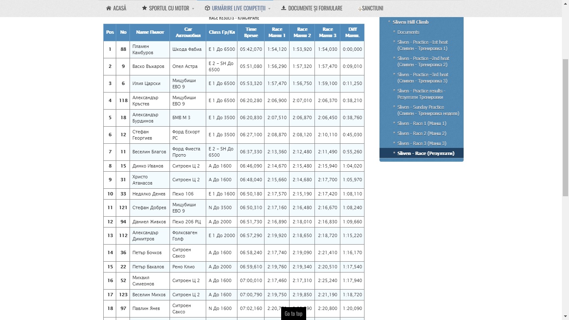Open Sliven Practice results link
The width and height of the screenshot is (569, 320).
click(421, 94)
